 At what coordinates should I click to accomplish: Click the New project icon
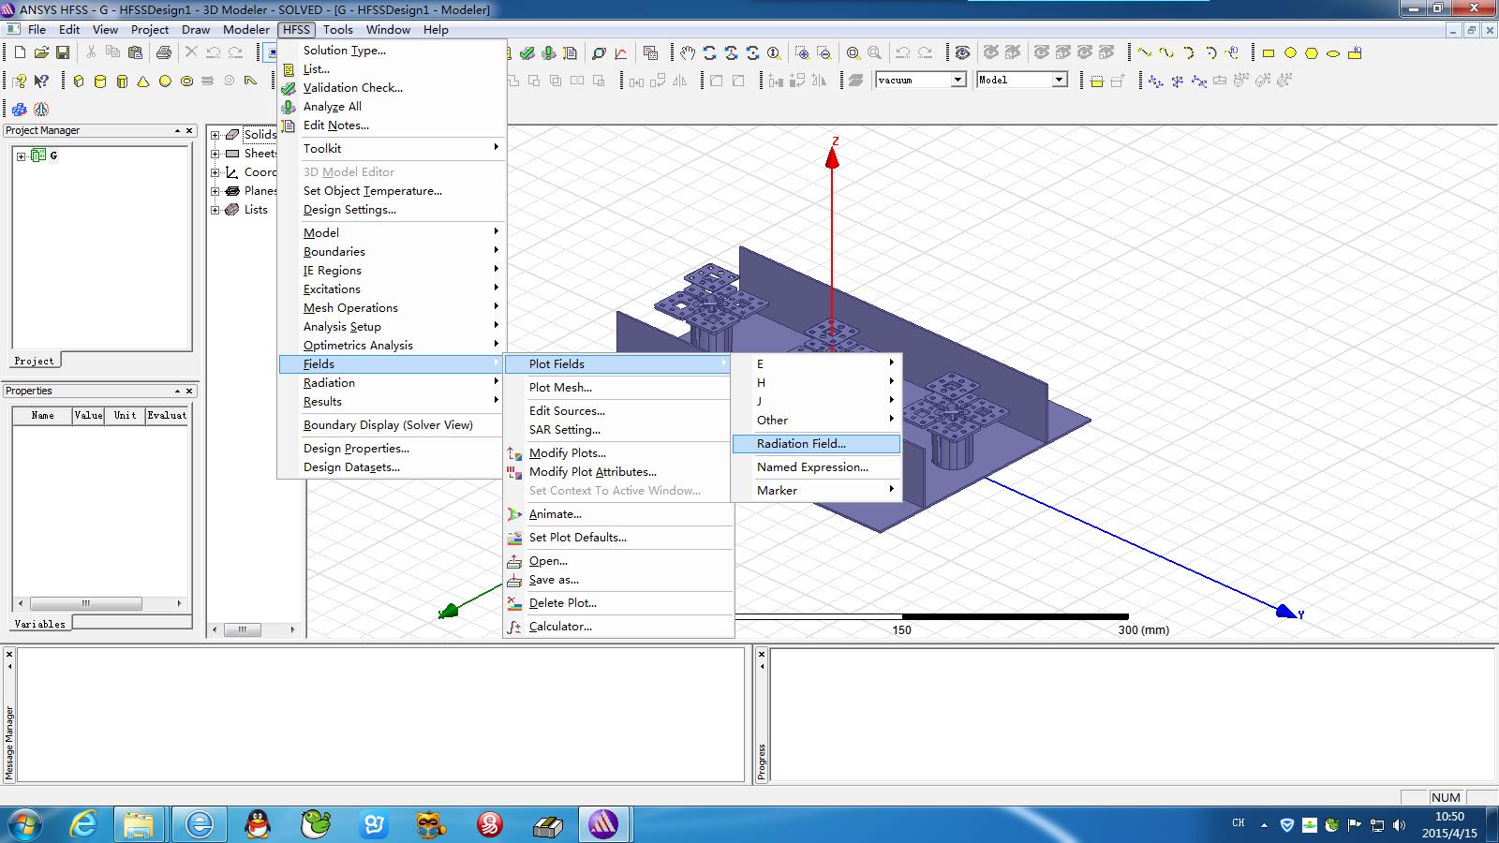[20, 53]
